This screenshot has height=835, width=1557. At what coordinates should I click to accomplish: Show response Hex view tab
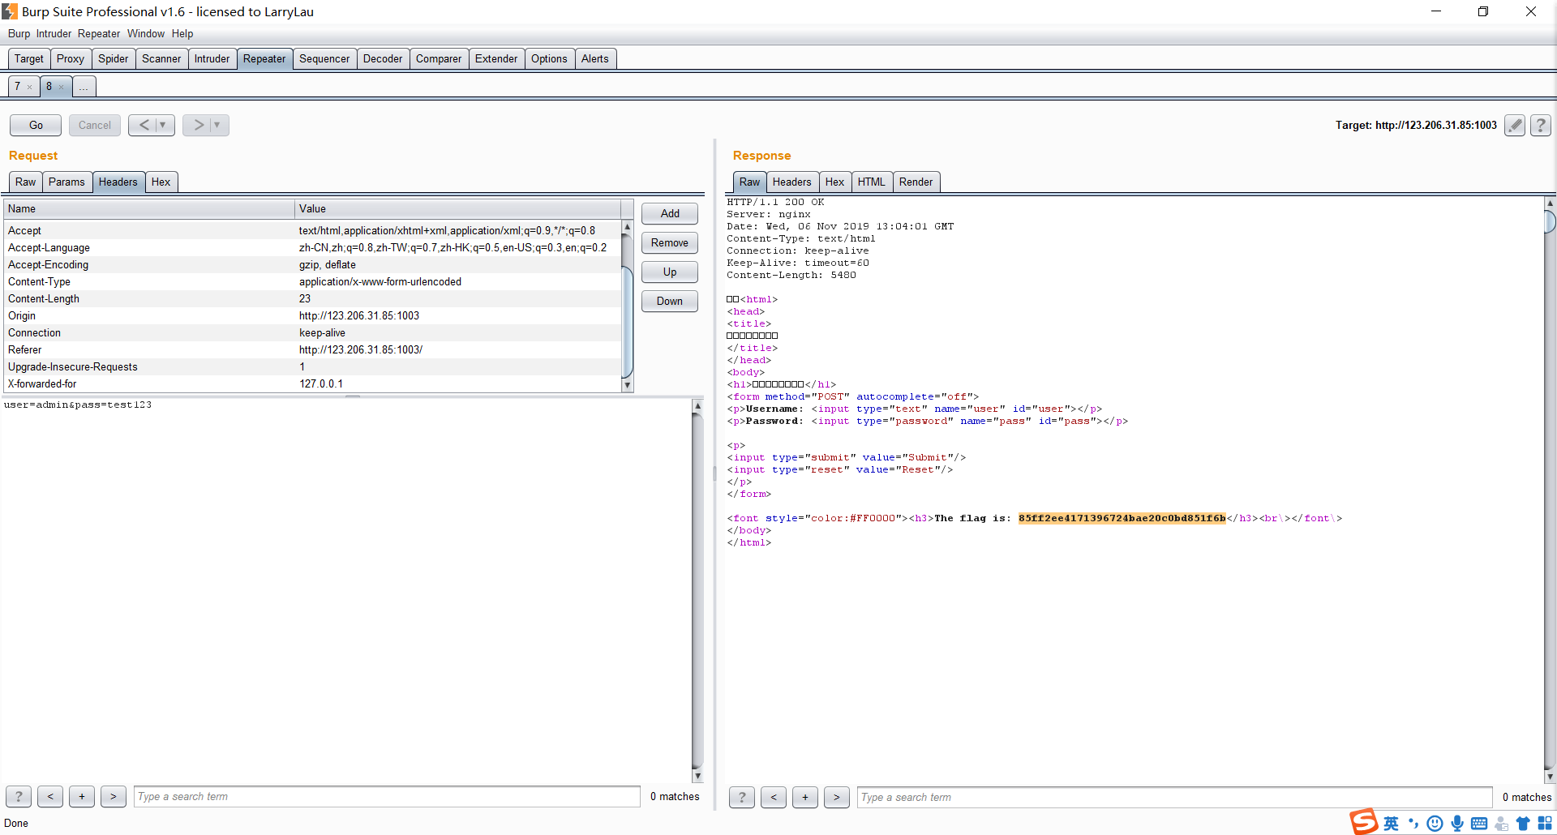[834, 182]
